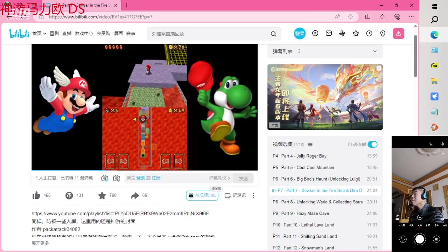Click the bilibili logo

tap(19, 34)
